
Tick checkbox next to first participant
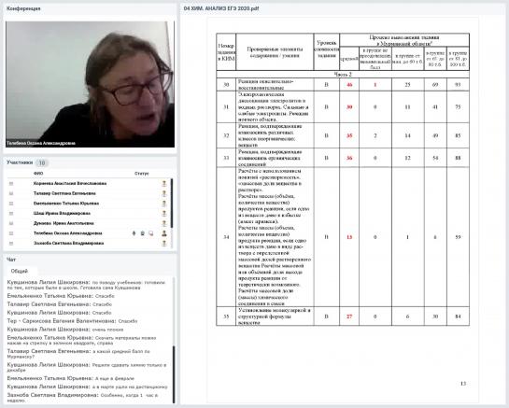[x=11, y=183]
